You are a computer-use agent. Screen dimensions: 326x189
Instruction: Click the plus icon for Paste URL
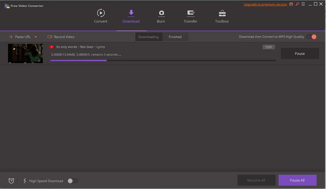coord(11,37)
